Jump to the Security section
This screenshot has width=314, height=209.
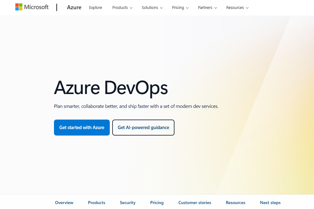128,203
